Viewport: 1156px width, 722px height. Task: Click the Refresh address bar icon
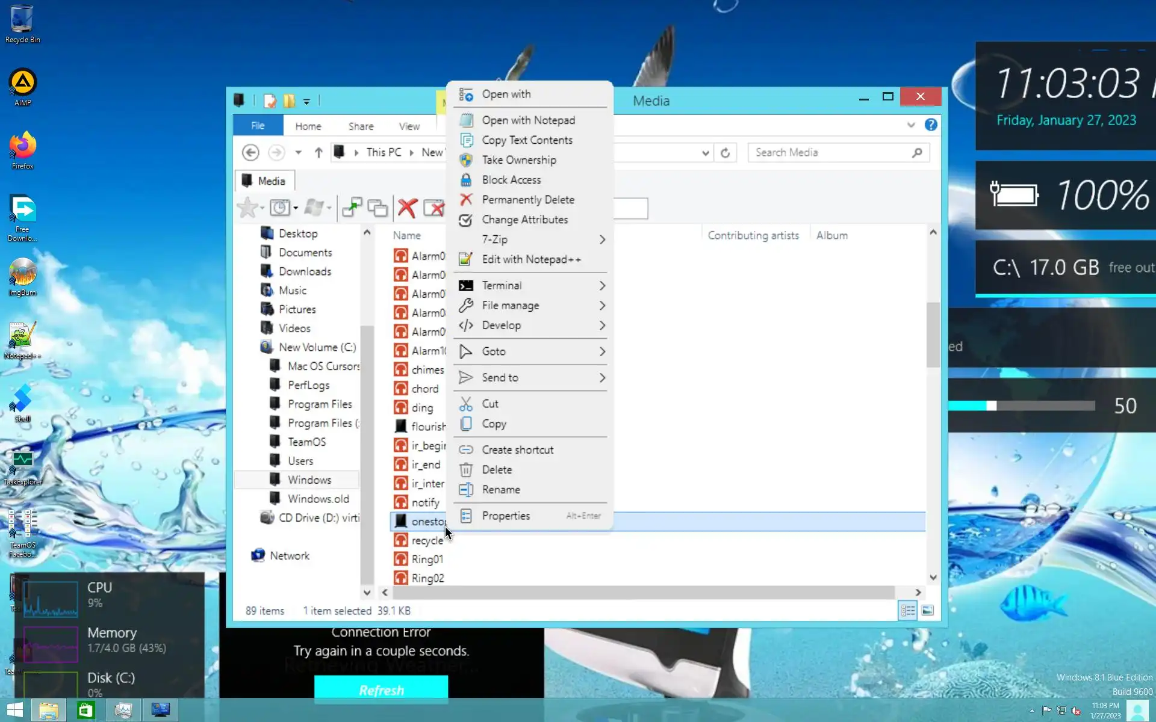pyautogui.click(x=726, y=153)
